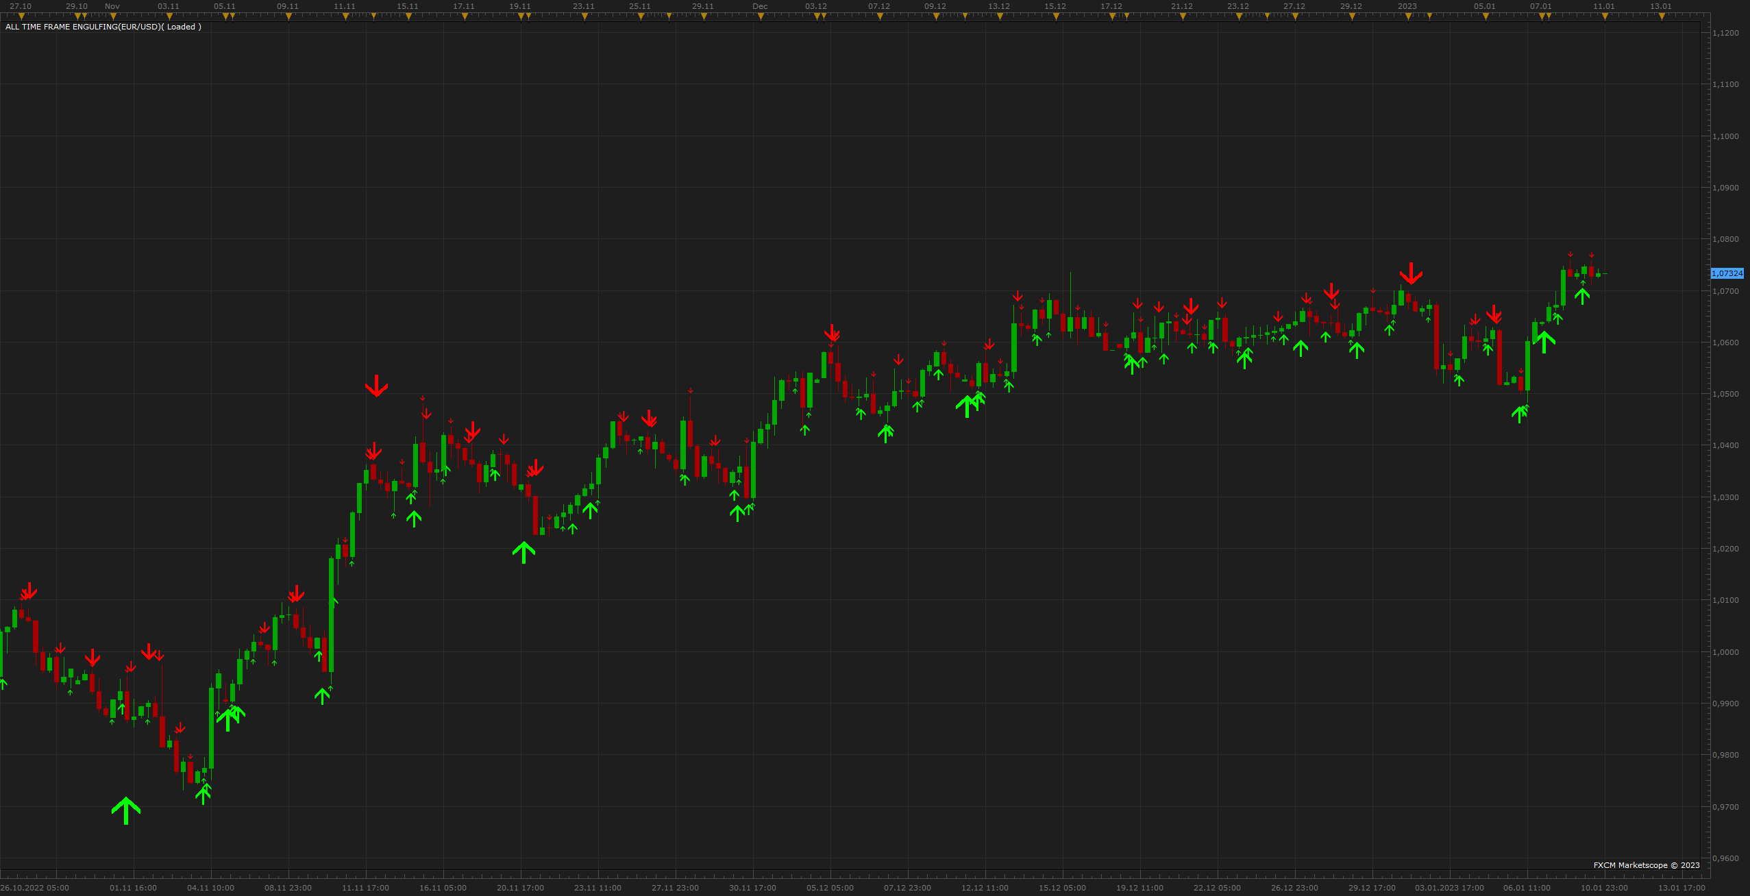Click the yellow day marker under 2023
Screen dimensions: 1750x896
tap(1408, 16)
